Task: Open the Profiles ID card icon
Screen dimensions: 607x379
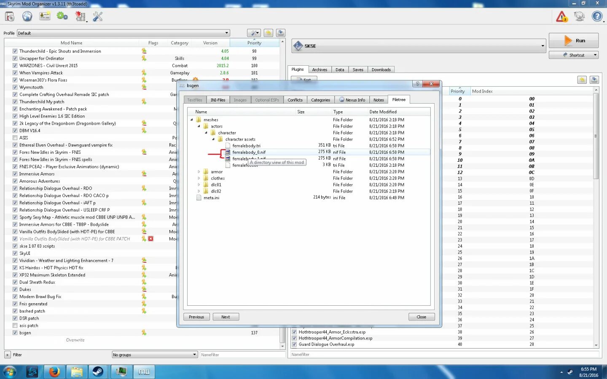Action: [x=45, y=16]
